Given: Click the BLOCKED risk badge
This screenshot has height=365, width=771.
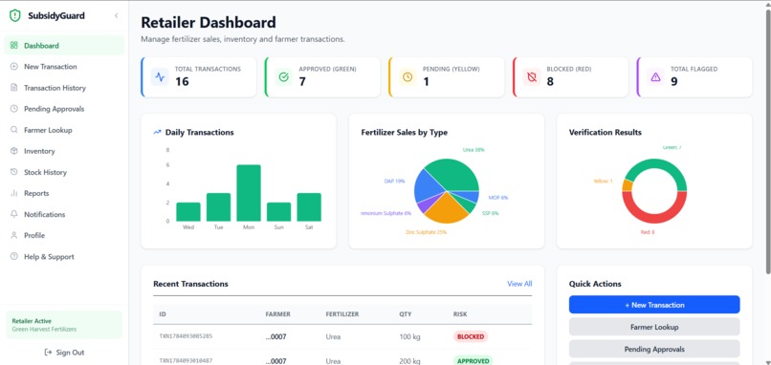Looking at the screenshot, I should coord(471,336).
